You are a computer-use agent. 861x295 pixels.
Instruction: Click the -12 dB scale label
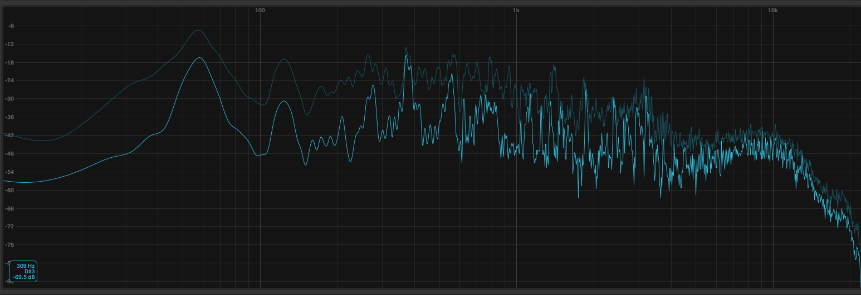point(10,44)
